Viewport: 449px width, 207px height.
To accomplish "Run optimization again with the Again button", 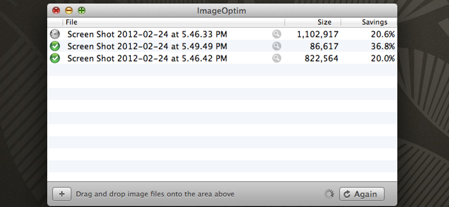I will coord(362,194).
